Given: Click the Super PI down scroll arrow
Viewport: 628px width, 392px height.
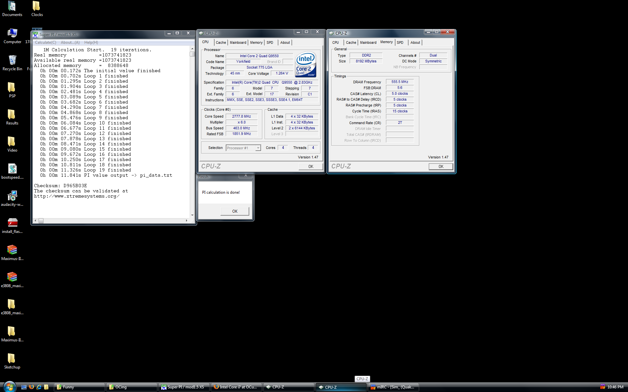Looking at the screenshot, I should tap(192, 215).
